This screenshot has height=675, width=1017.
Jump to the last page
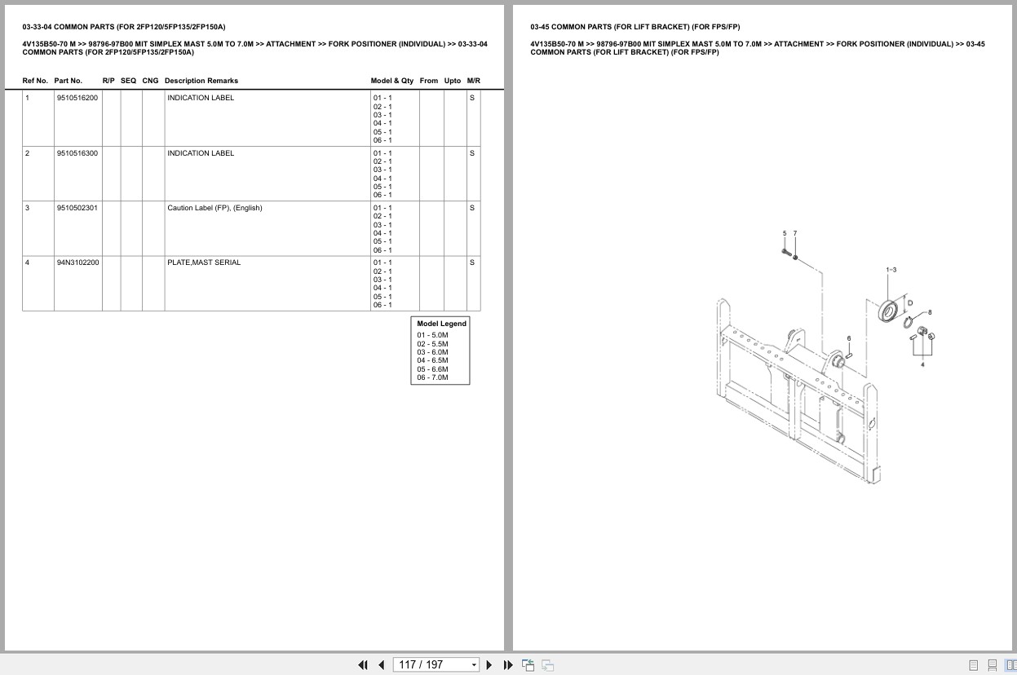(x=508, y=664)
